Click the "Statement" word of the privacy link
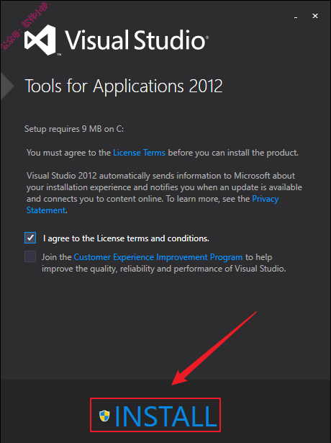Screen dimensions: 331x443 click(x=46, y=210)
